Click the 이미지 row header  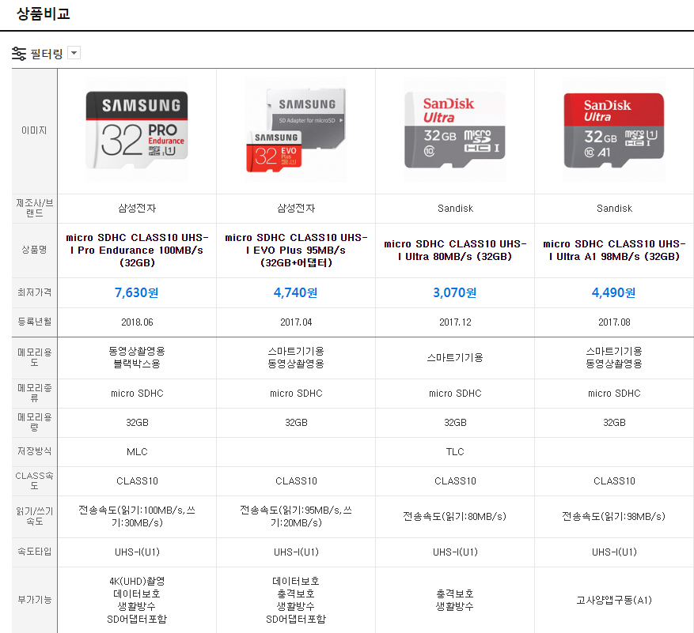pyautogui.click(x=35, y=130)
